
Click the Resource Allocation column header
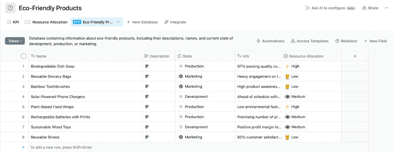[x=311, y=56]
